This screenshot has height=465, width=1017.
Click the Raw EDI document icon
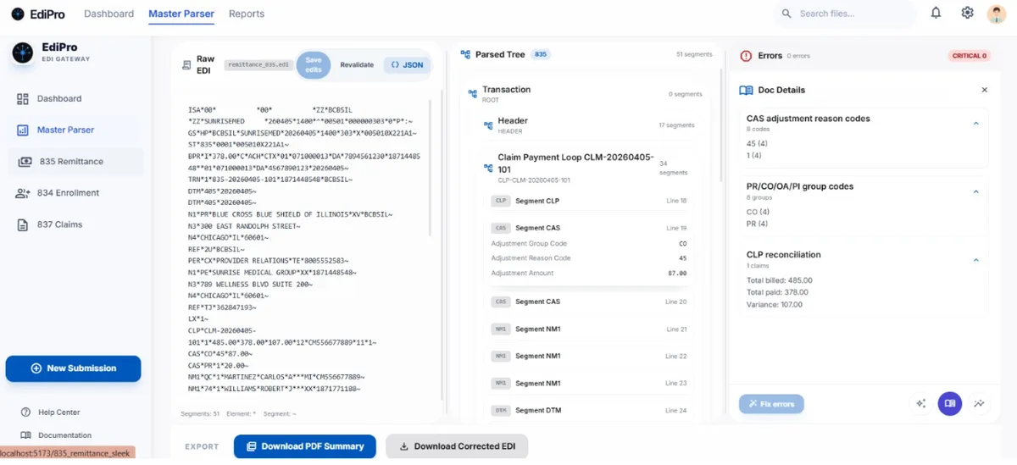[186, 64]
